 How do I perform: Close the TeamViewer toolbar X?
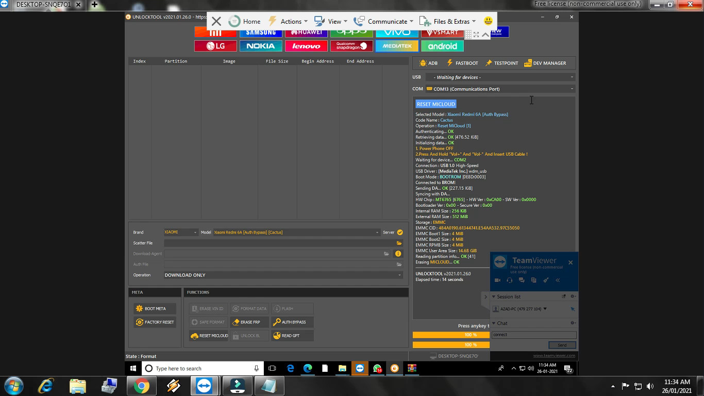[216, 21]
